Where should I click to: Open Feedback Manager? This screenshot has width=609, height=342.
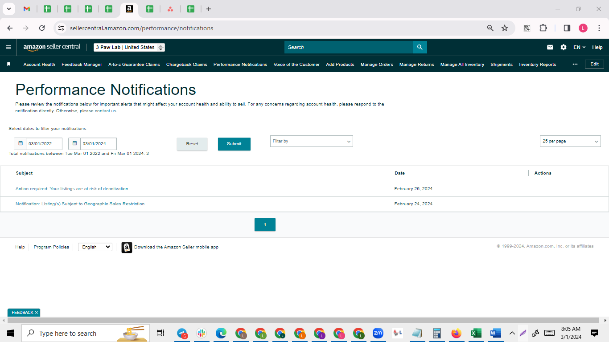[x=82, y=64]
